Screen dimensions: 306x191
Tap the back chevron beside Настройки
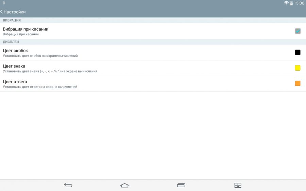click(2, 12)
